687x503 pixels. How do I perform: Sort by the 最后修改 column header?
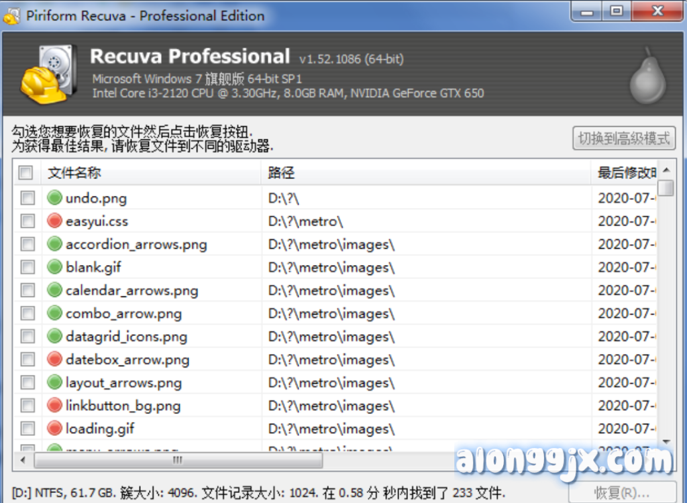627,173
